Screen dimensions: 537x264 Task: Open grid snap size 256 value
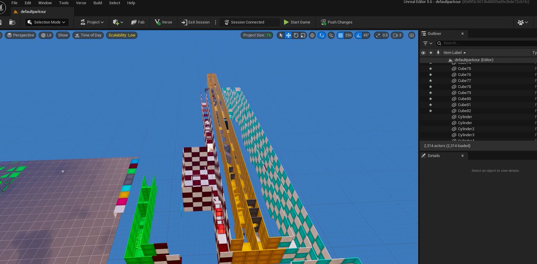[x=349, y=35]
